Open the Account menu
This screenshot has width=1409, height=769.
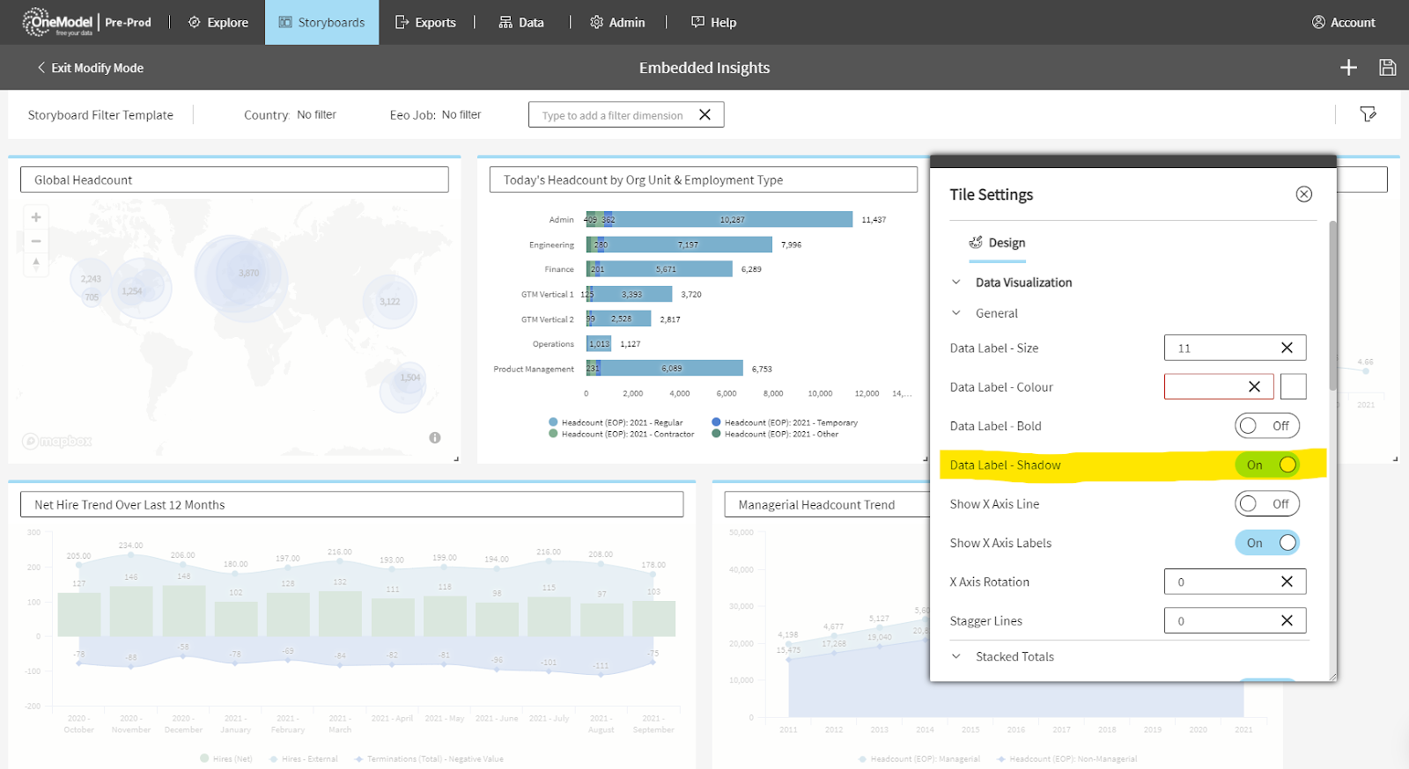coord(1343,23)
